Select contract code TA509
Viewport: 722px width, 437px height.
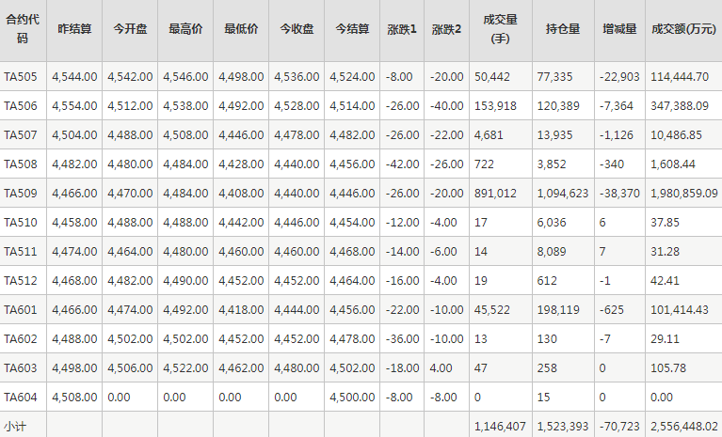tap(21, 193)
